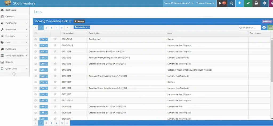273x126 pixels.
Task: Select checkbox for lot 01122018
Action: (x=35, y=70)
